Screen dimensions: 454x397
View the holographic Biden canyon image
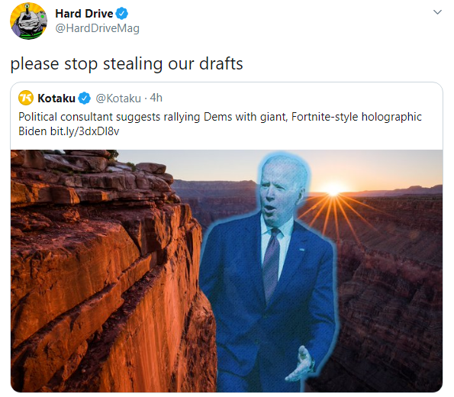click(x=227, y=271)
